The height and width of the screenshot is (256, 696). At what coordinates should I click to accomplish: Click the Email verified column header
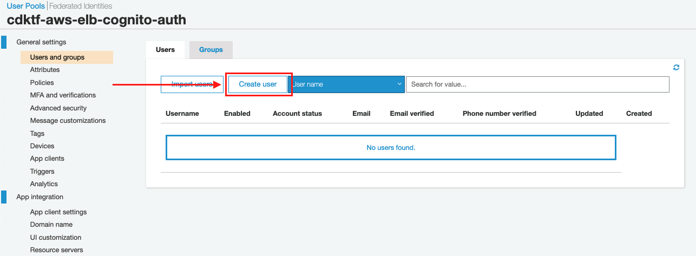[x=412, y=114]
